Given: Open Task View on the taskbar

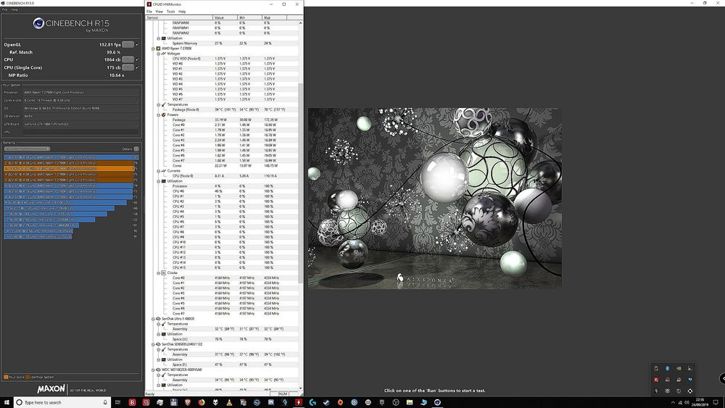Looking at the screenshot, I should [117, 402].
